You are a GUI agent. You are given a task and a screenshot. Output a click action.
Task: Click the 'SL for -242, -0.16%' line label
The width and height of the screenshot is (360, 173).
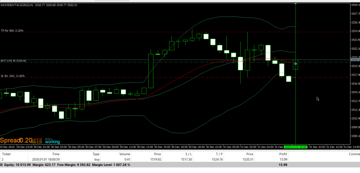[x=13, y=76]
